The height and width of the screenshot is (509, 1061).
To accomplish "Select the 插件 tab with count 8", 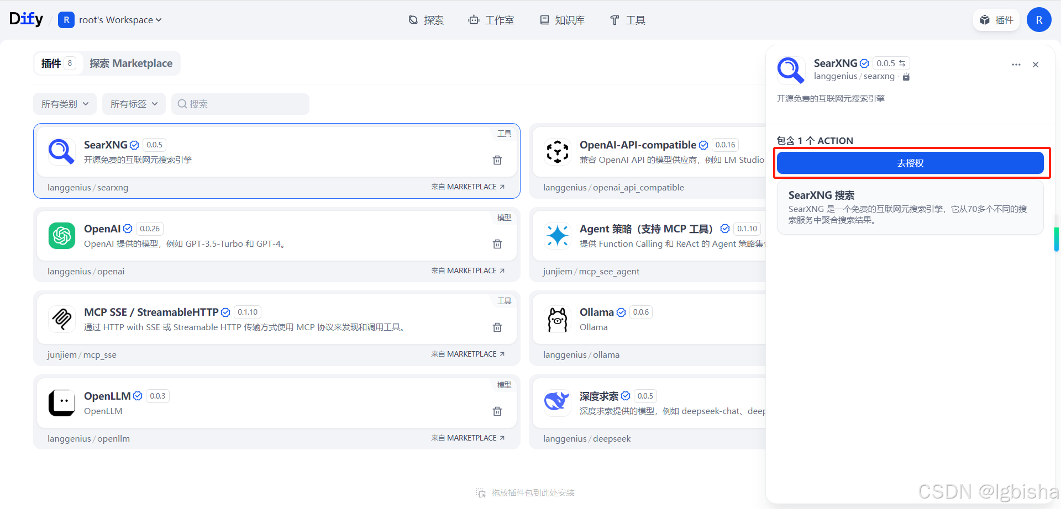I will [x=58, y=63].
